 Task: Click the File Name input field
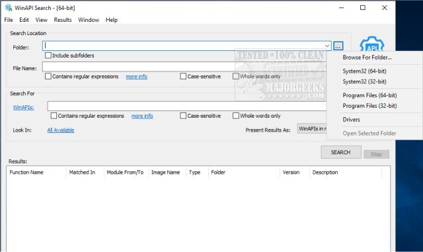coord(138,67)
